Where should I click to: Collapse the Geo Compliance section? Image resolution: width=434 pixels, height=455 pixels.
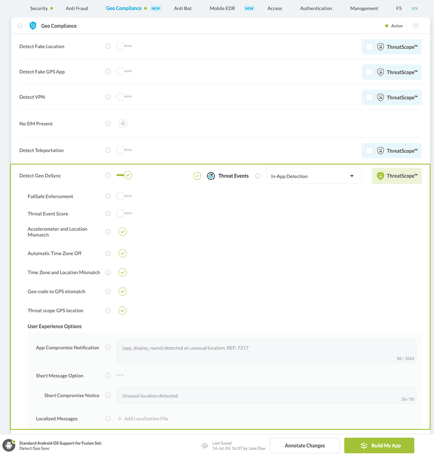coord(20,26)
